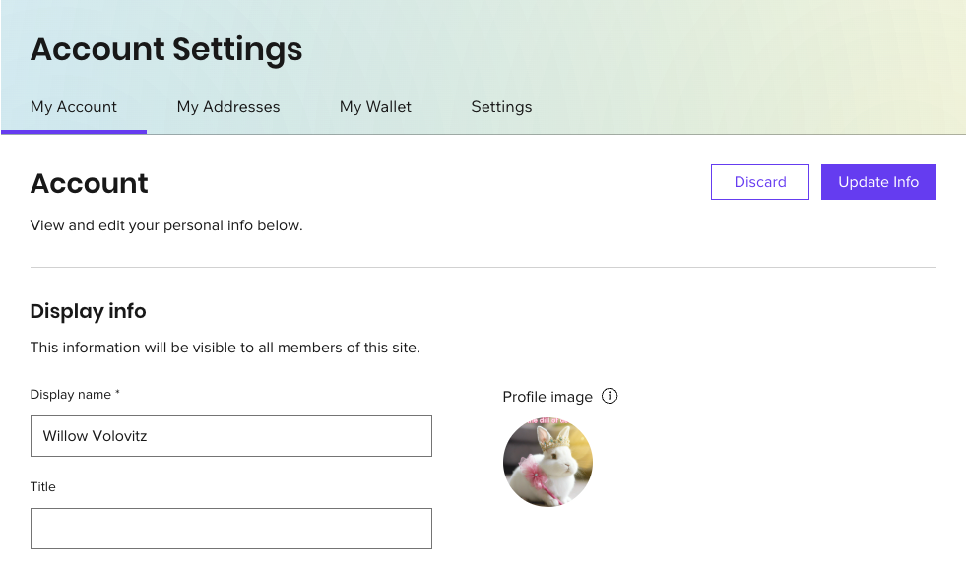Click the circled info icon beside Profile image
The width and height of the screenshot is (966, 571).
[x=609, y=396]
